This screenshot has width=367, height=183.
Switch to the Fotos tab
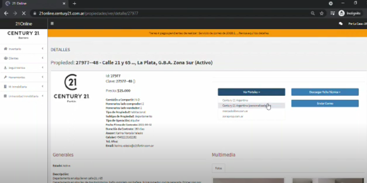pos(219,168)
